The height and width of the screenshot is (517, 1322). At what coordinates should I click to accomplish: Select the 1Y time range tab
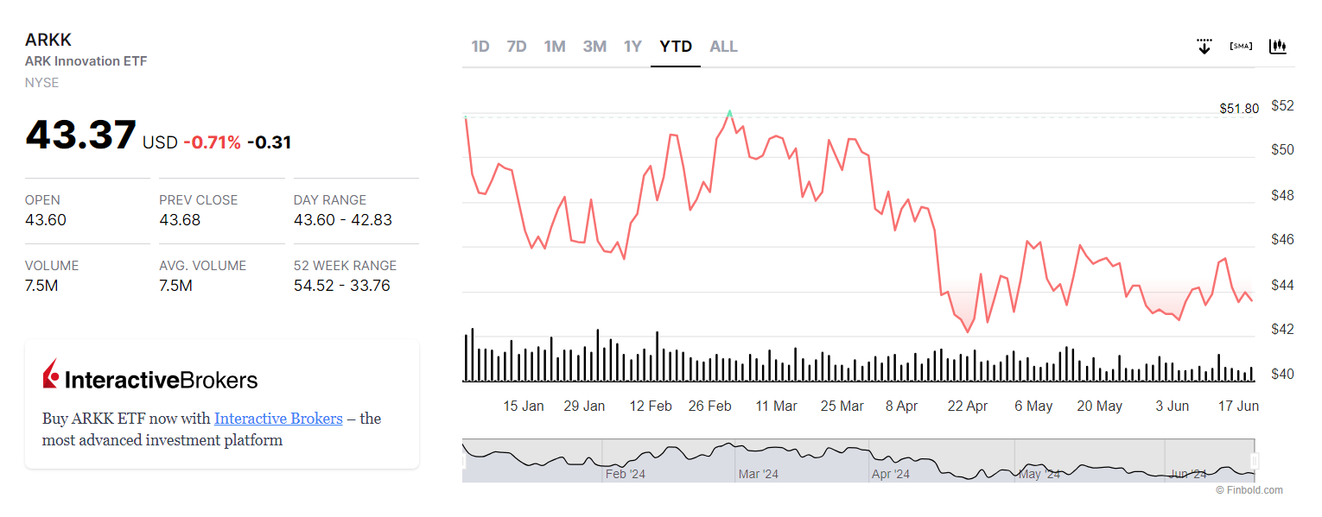(x=632, y=47)
